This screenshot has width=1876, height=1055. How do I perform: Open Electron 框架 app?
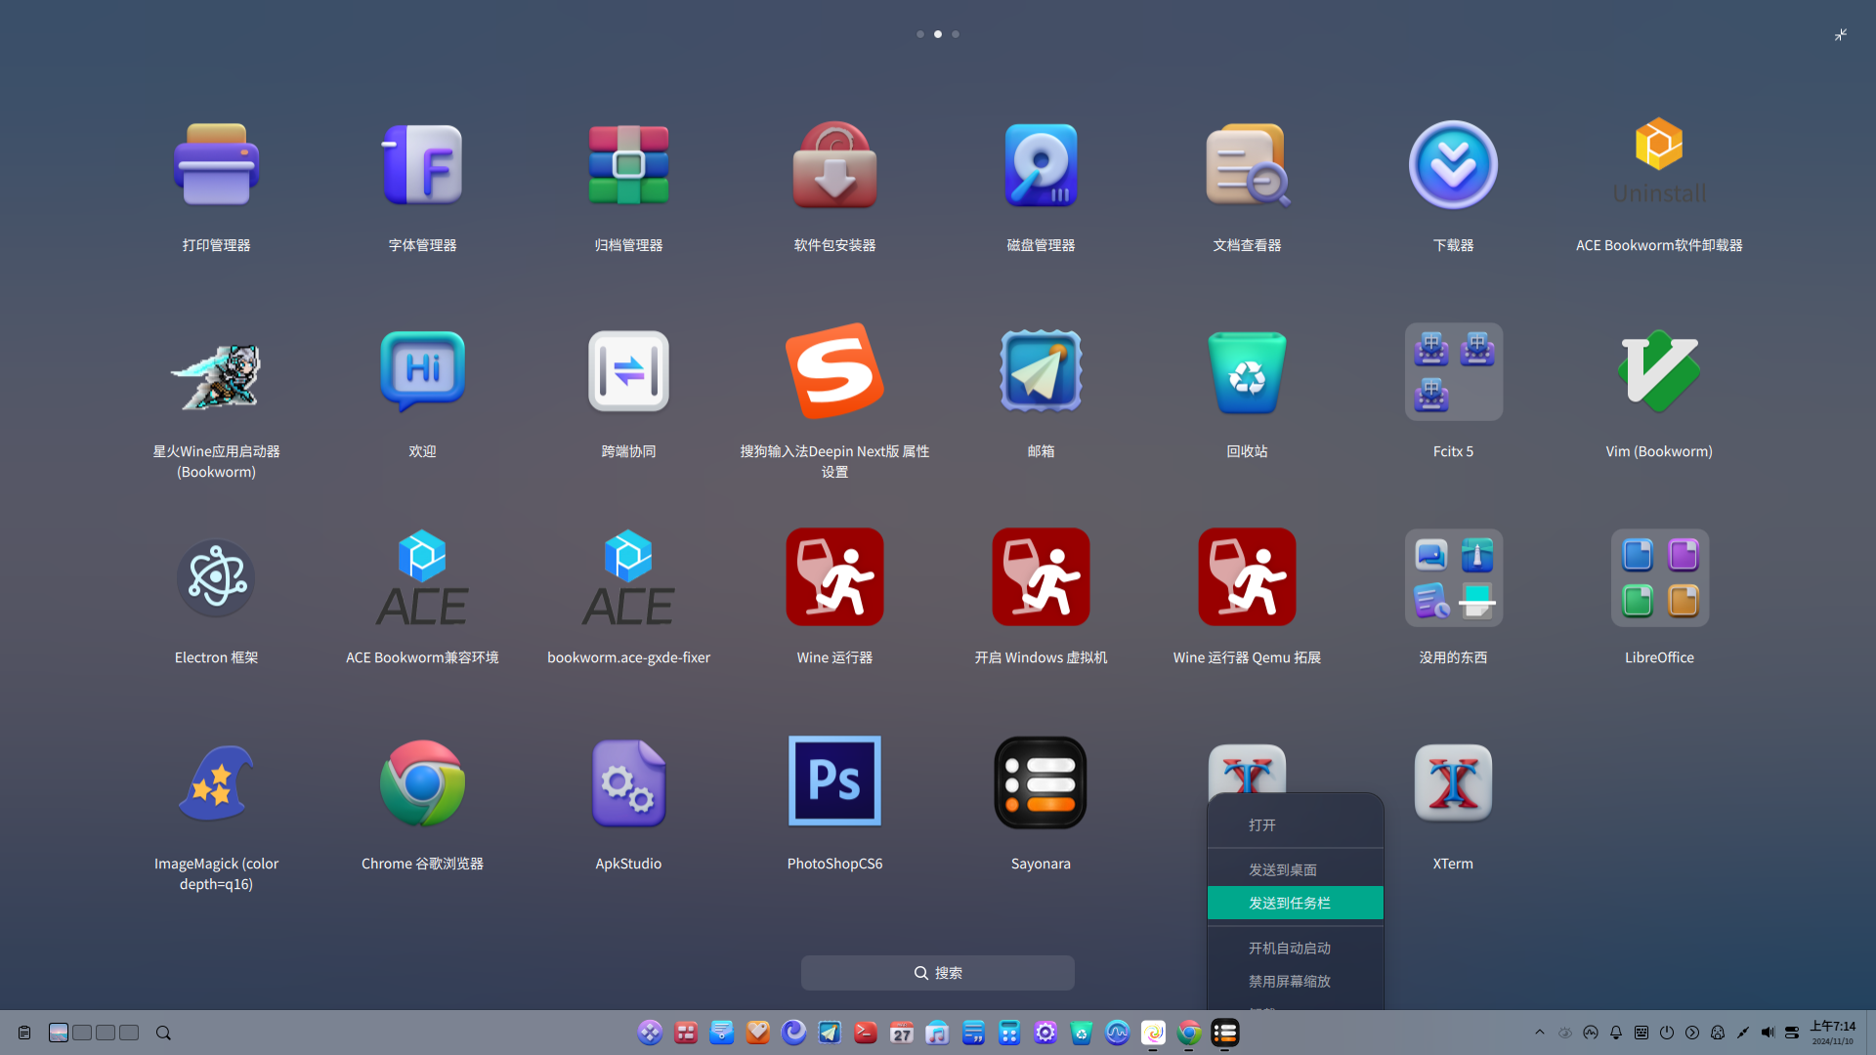pyautogui.click(x=216, y=577)
